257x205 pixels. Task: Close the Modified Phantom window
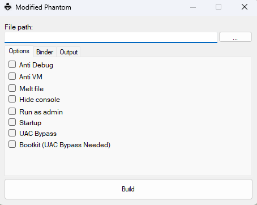coord(245,7)
